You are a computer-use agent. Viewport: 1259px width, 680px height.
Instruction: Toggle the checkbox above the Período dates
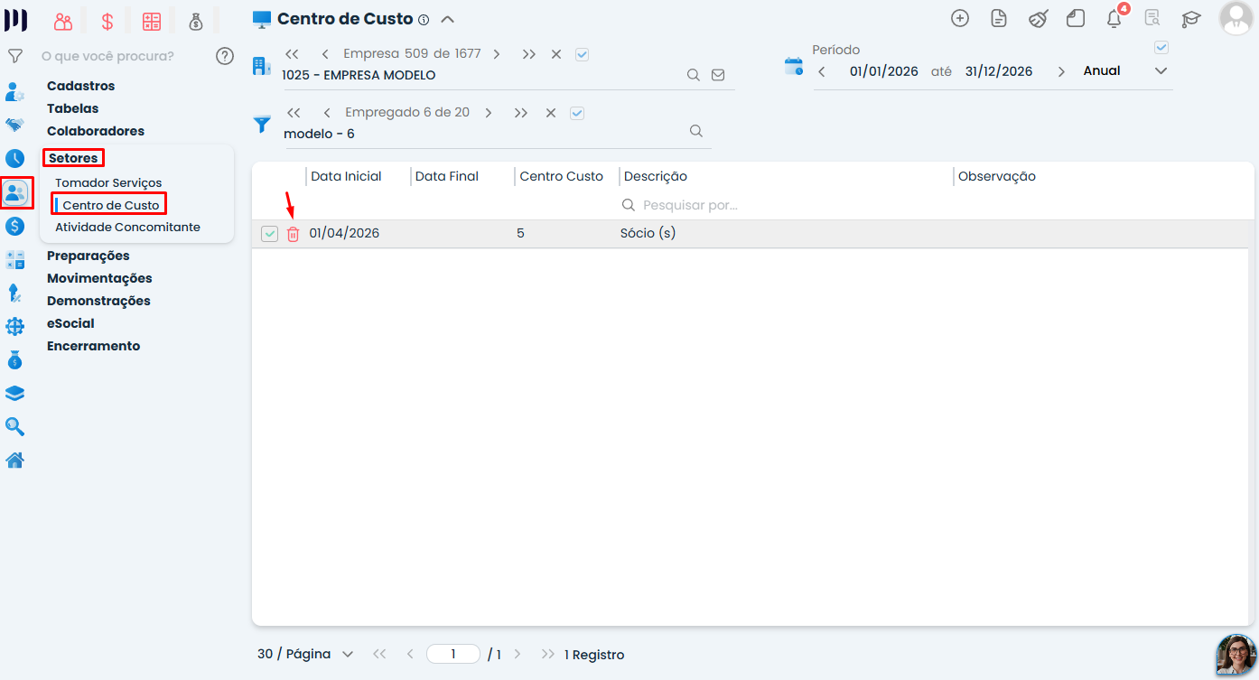[1161, 47]
